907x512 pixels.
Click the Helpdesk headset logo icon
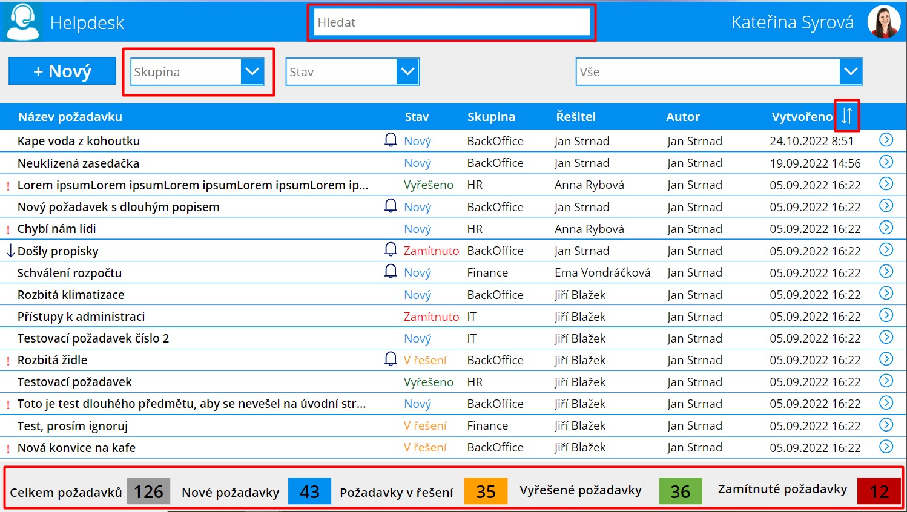pyautogui.click(x=22, y=22)
